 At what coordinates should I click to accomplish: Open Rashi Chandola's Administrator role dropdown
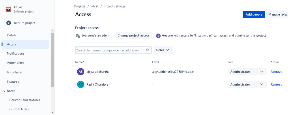[x=247, y=84]
